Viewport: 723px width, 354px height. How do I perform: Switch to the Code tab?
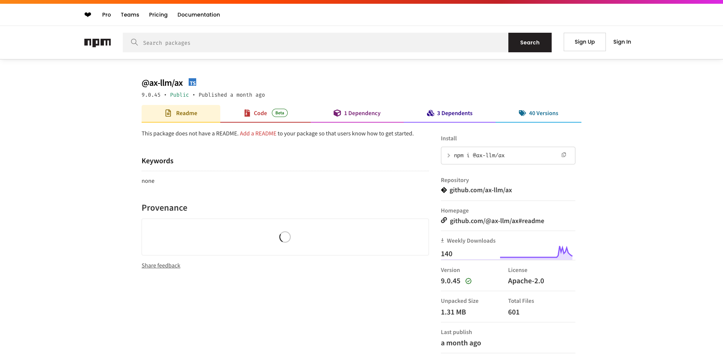265,113
